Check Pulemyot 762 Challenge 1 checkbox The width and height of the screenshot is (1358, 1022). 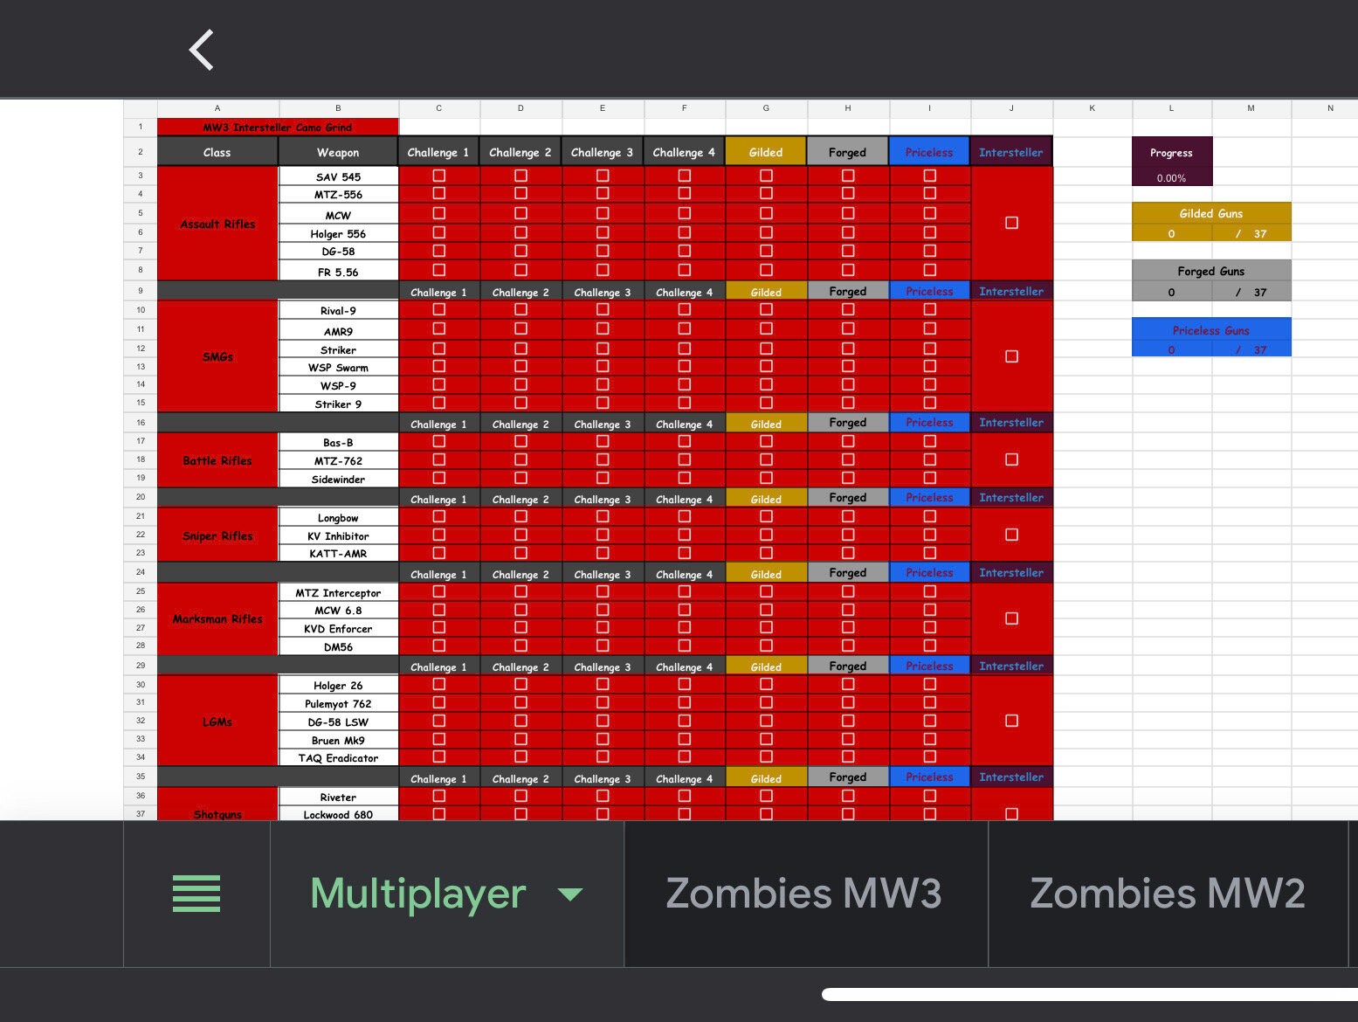[x=439, y=703]
